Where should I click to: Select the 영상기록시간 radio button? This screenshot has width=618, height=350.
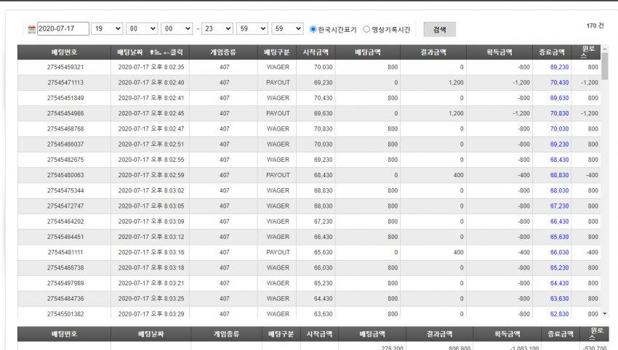coord(366,29)
